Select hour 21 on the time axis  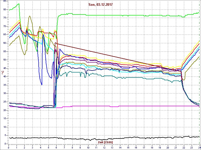pyautogui.click(x=176, y=147)
